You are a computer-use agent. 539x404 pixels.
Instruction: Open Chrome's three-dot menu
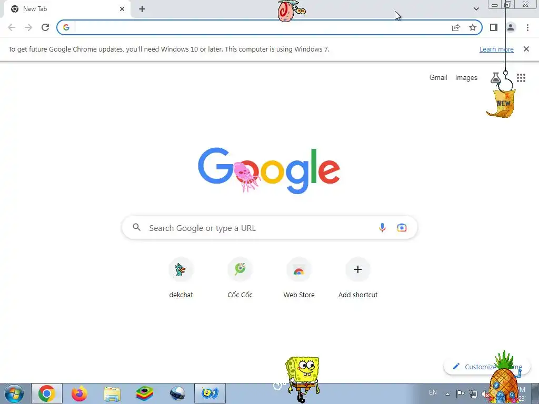pyautogui.click(x=527, y=27)
